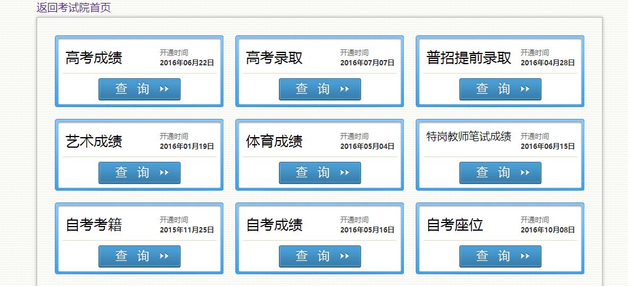Click 查询 button under 自考座位
628x286 pixels.
tap(500, 257)
